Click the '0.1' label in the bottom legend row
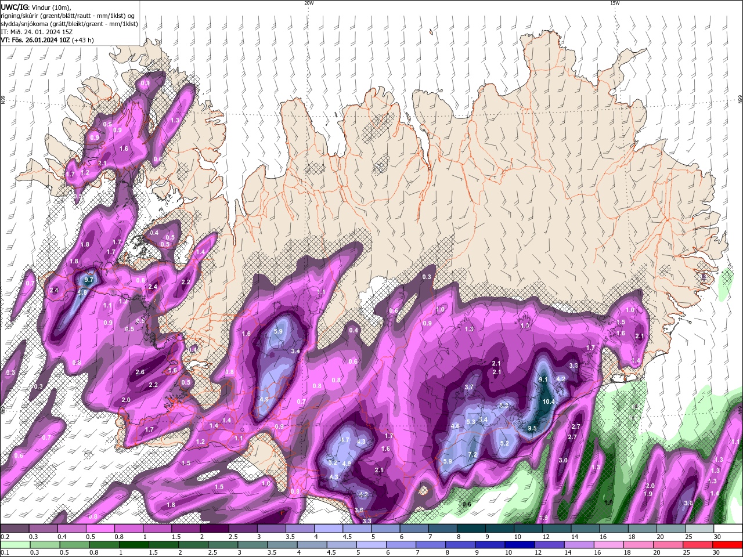Screen dimensions: 743x557 pyautogui.click(x=5, y=553)
